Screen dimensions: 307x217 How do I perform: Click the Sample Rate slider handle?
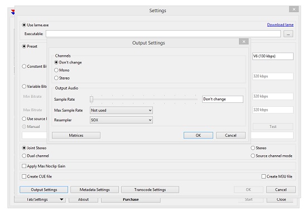(92, 100)
